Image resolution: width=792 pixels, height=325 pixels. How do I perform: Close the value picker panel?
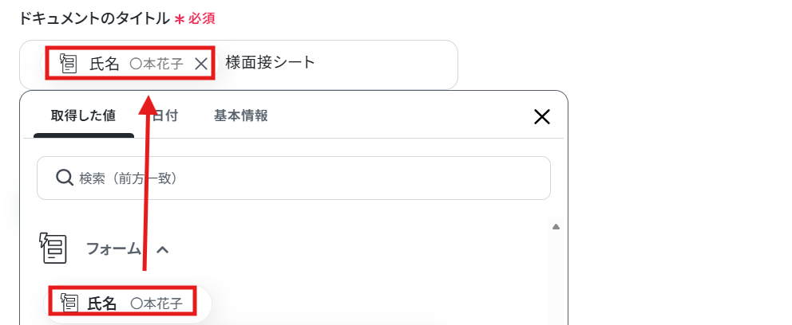point(541,117)
